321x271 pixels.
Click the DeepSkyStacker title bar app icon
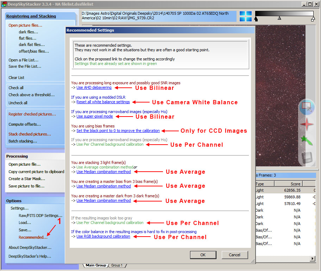pos(4,4)
